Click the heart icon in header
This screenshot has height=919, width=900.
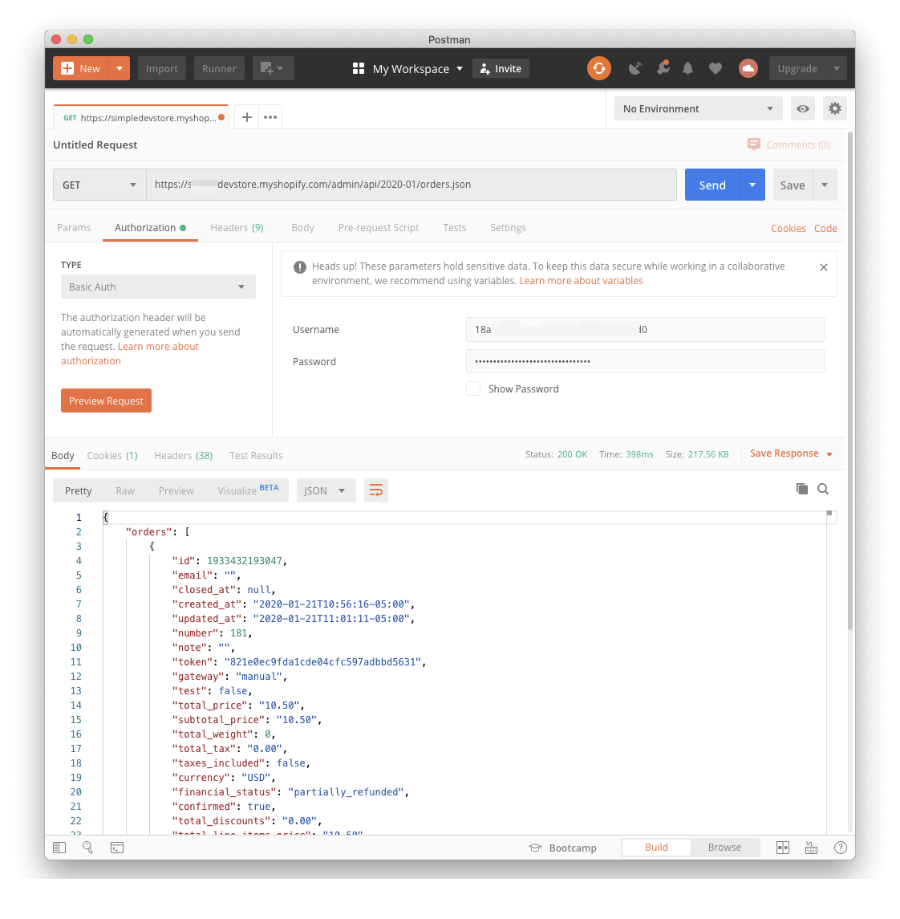[x=715, y=68]
